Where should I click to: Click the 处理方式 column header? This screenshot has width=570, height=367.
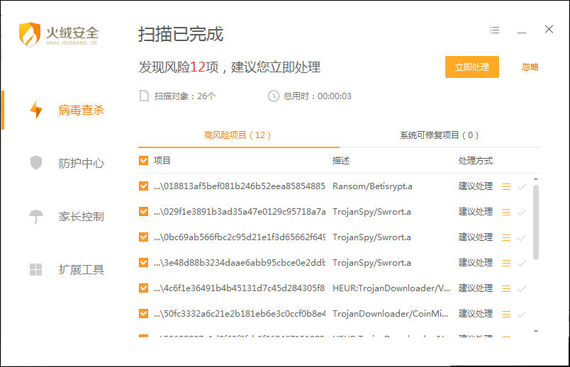point(476,161)
